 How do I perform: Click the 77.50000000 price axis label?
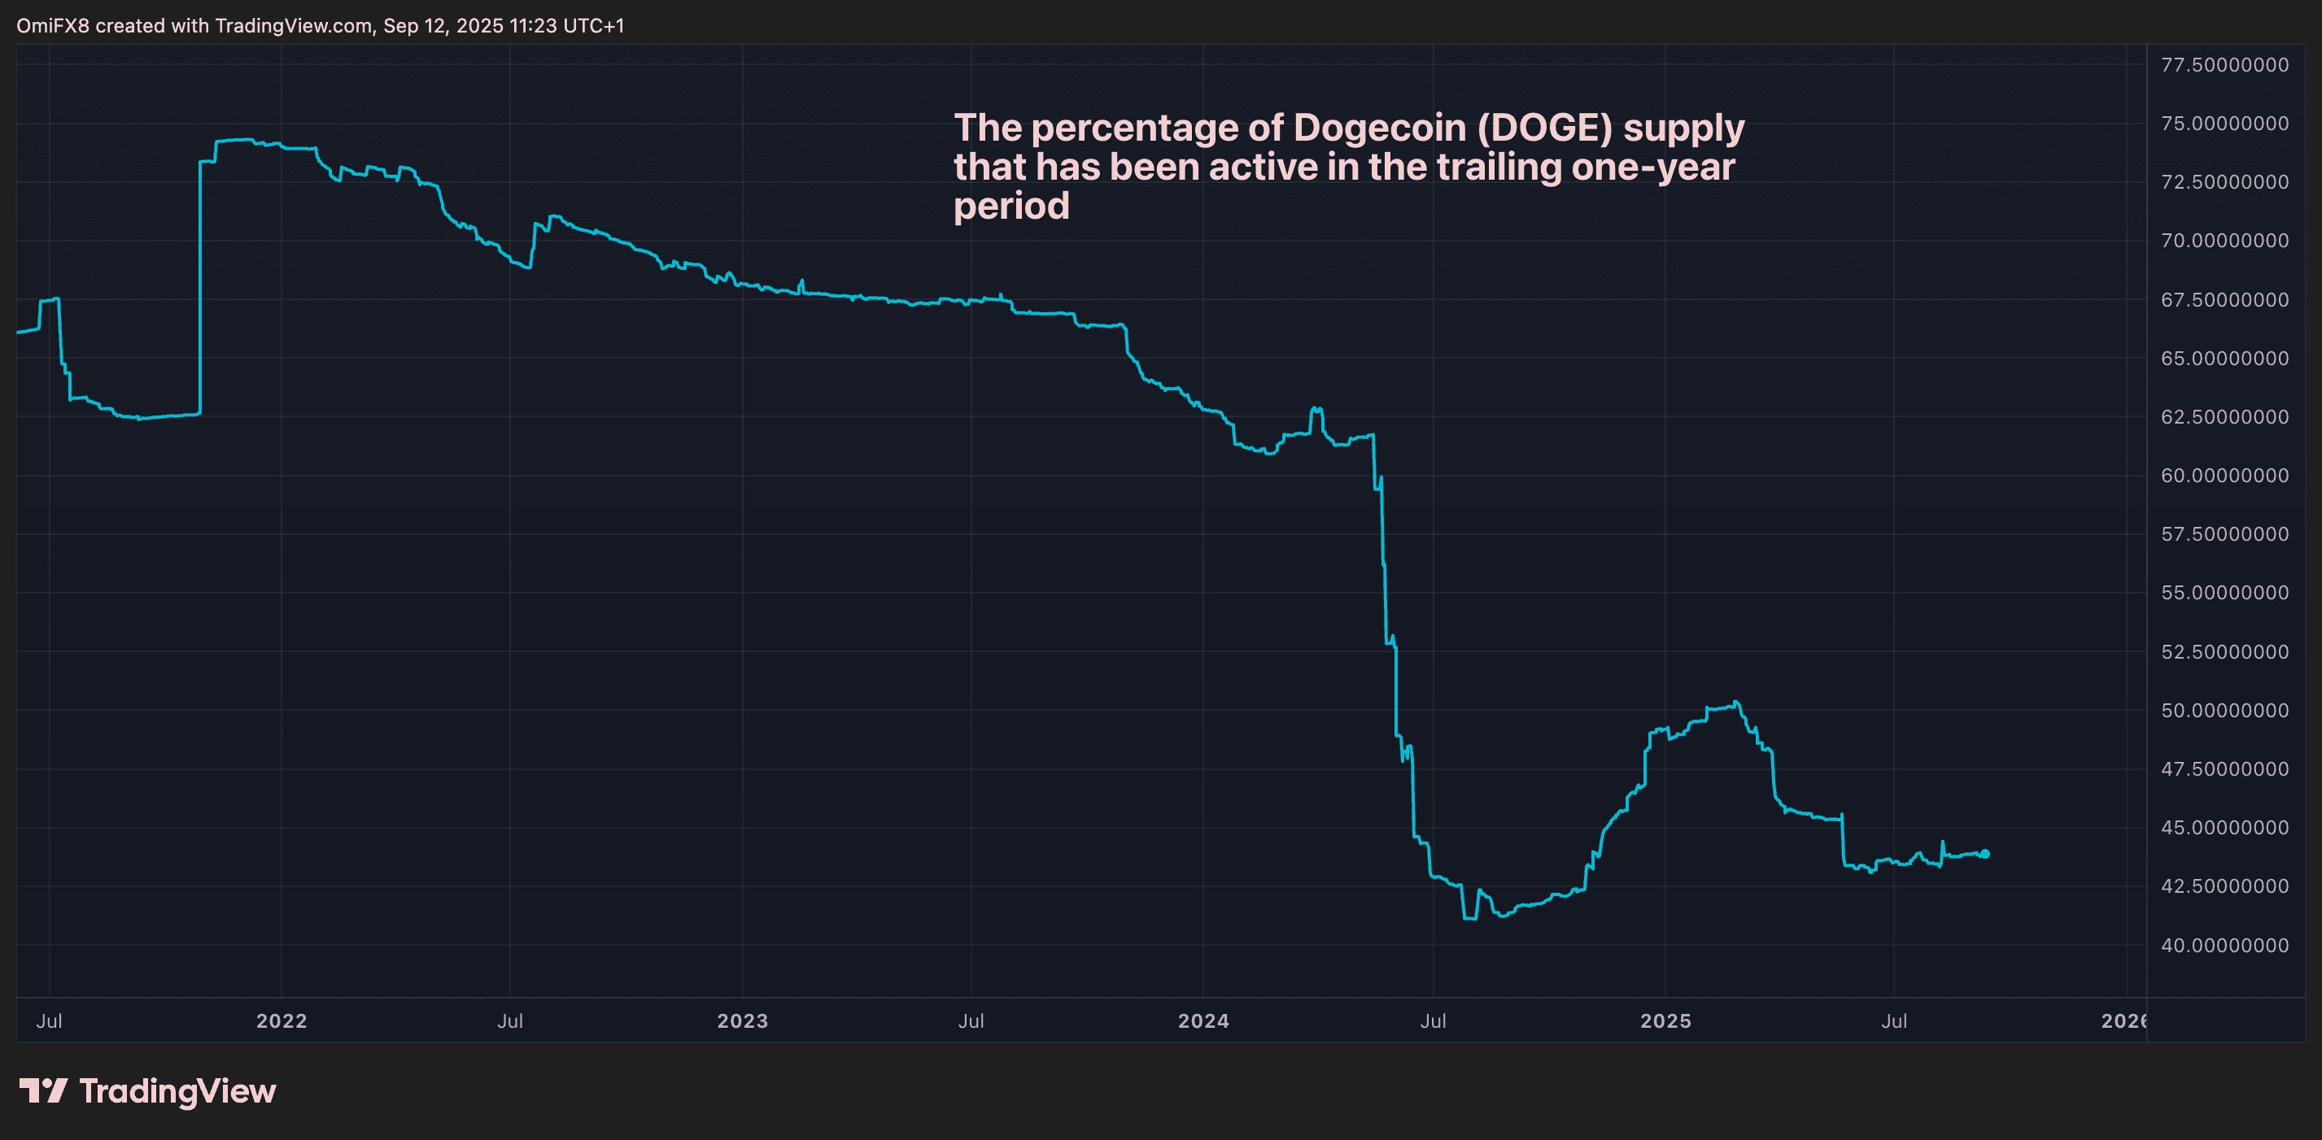pyautogui.click(x=2224, y=65)
